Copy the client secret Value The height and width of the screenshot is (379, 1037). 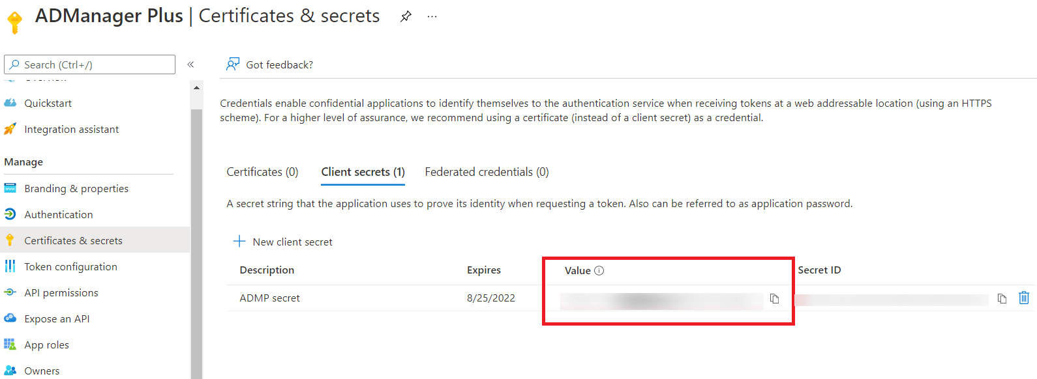click(x=774, y=299)
